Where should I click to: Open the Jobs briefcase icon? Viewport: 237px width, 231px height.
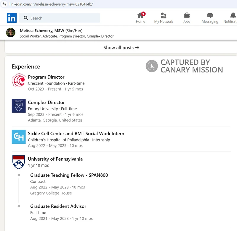(x=187, y=15)
